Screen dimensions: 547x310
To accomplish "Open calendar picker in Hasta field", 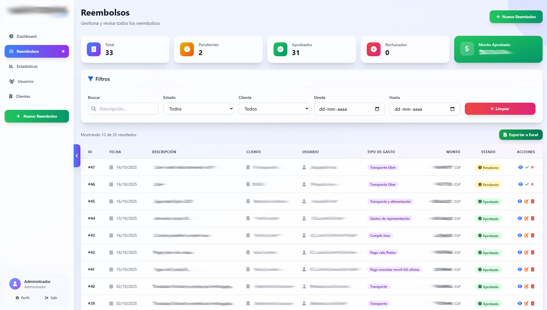I will (x=452, y=109).
